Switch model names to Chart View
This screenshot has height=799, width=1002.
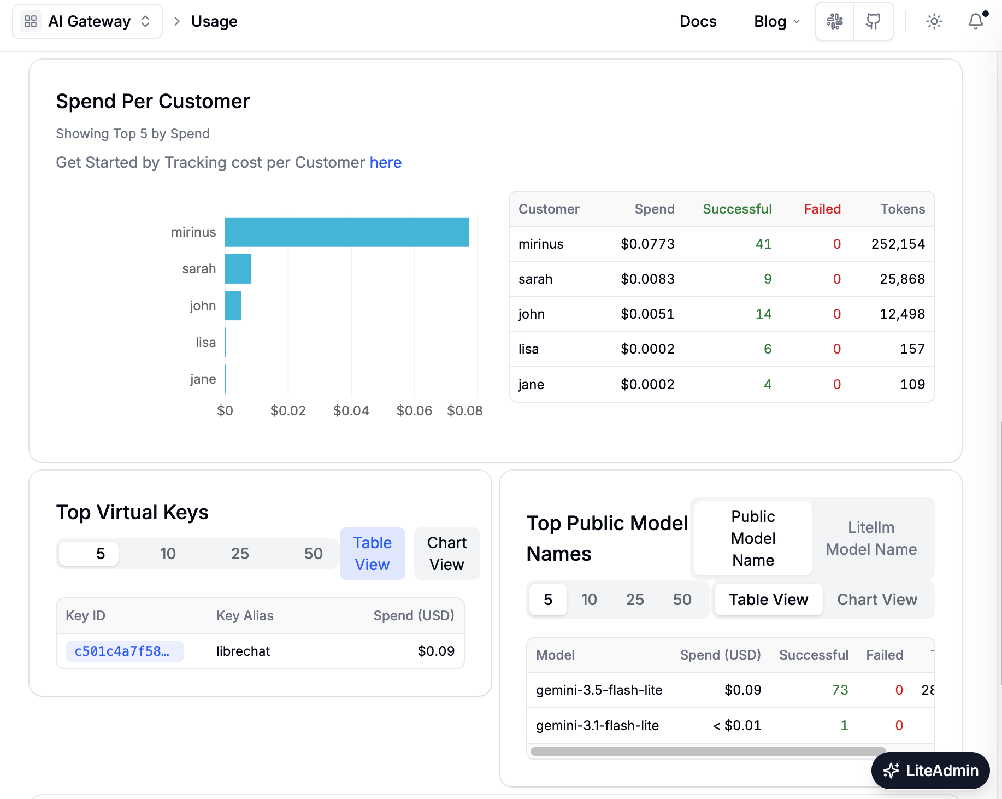(877, 600)
